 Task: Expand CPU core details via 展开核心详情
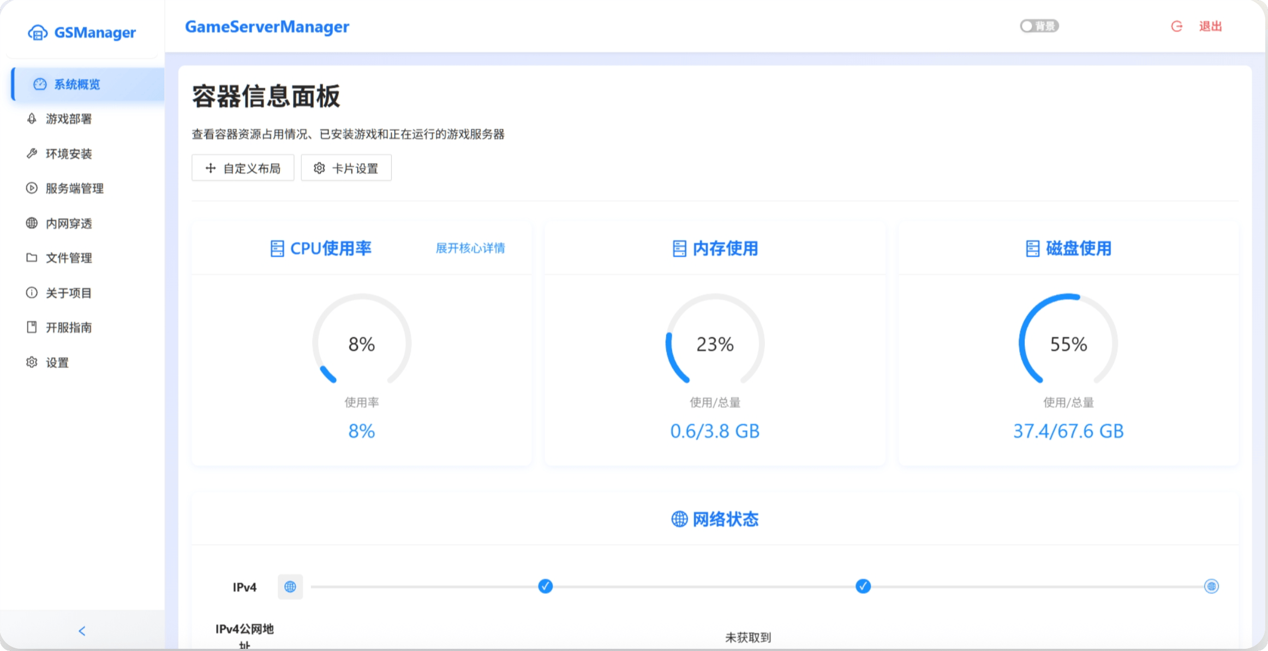470,248
